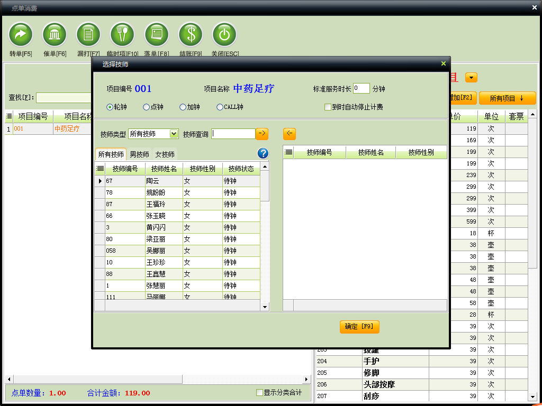Open the 技师类型 dropdown
This screenshot has width=542, height=406.
click(x=174, y=134)
